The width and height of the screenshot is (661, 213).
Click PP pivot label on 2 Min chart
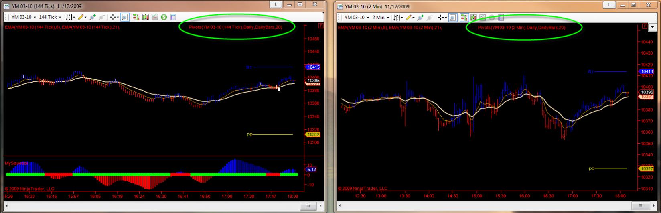(592, 169)
